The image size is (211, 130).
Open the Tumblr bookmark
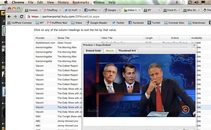click(154, 23)
